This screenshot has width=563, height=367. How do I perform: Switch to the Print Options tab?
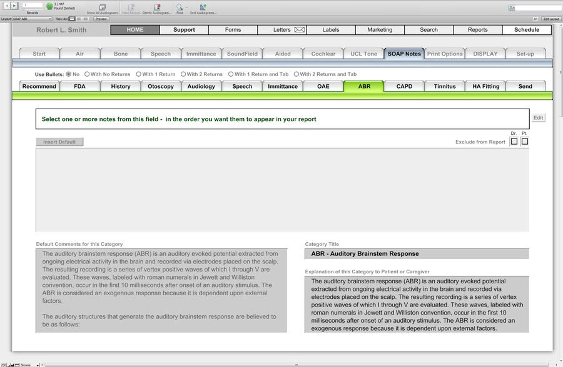pos(445,54)
